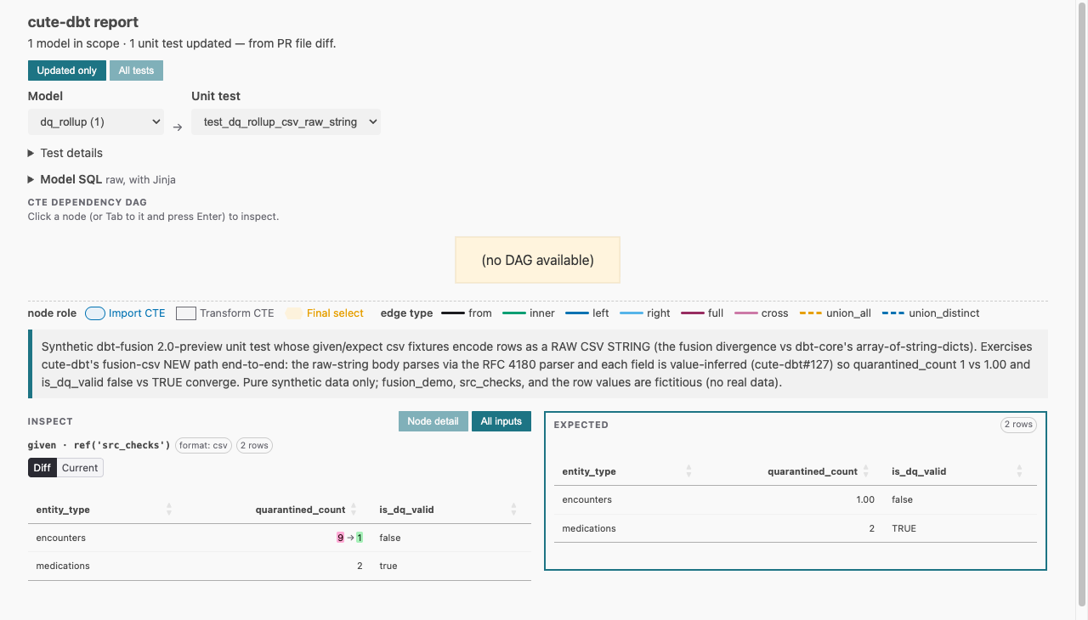The height and width of the screenshot is (620, 1088).
Task: Click Import CTE legend swatch
Action: [x=94, y=313]
